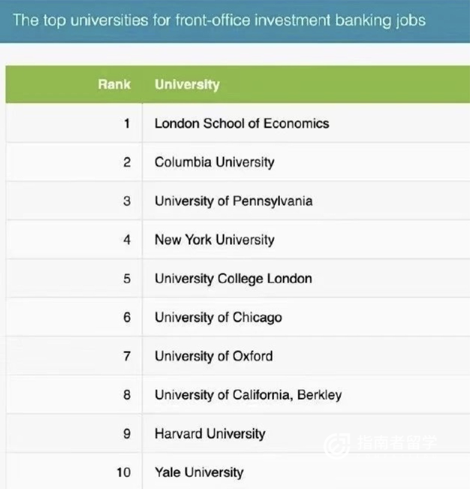Click the University column header
The height and width of the screenshot is (489, 470).
187,85
